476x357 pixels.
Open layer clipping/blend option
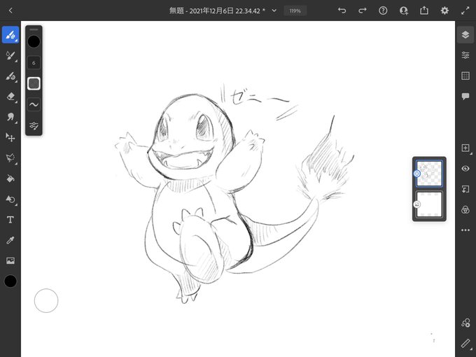(465, 210)
